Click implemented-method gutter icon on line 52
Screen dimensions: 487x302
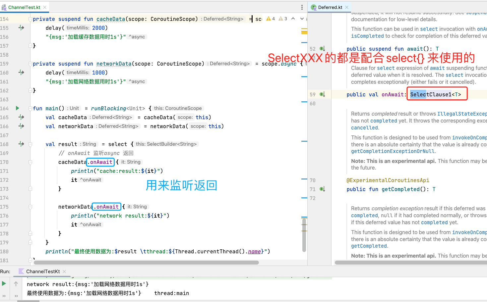322,49
